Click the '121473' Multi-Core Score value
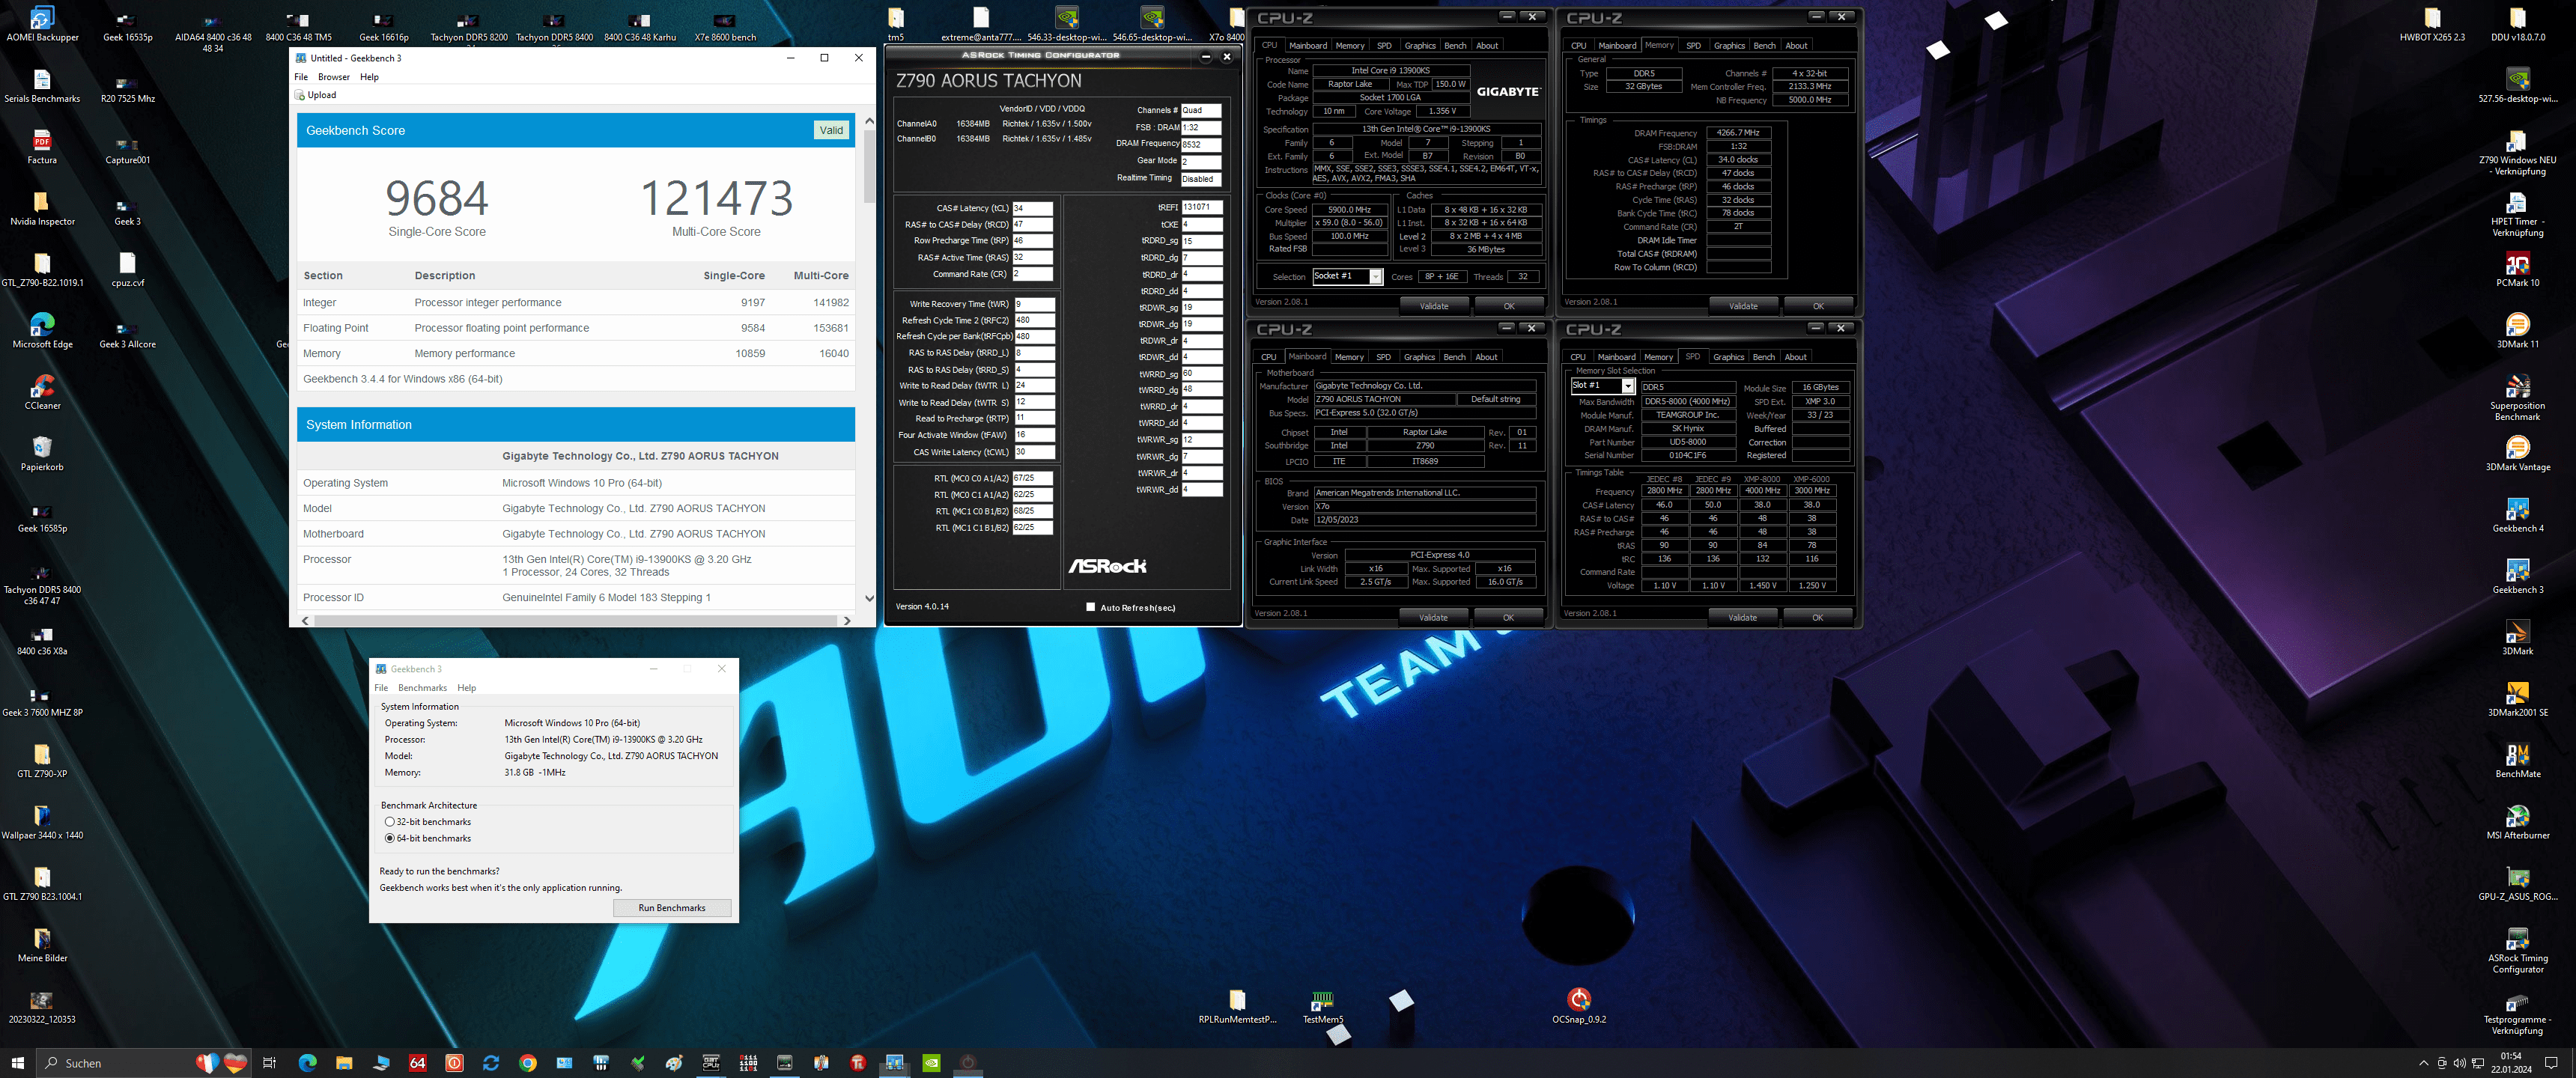The image size is (2576, 1078). pos(716,198)
